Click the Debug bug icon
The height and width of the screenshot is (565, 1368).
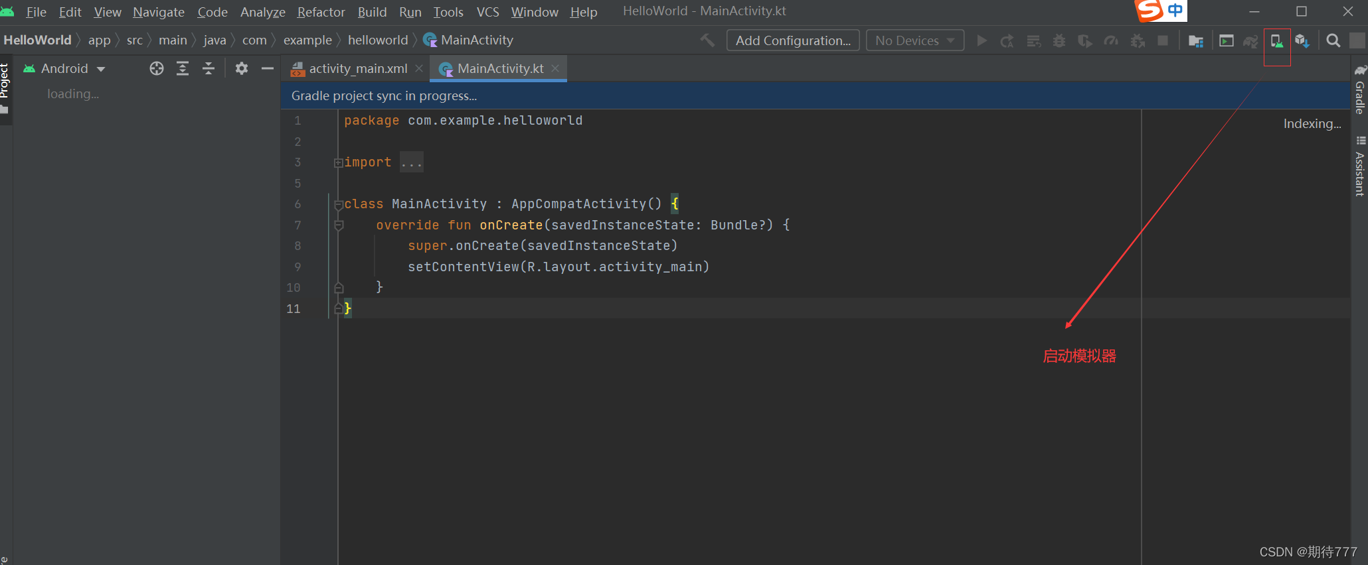1059,40
